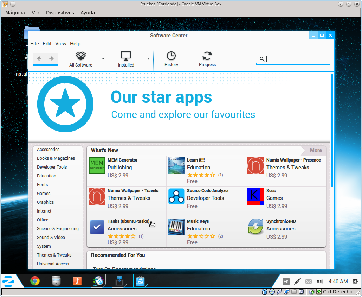362x297 pixels.
Task: Open the keyboard language En indicator
Action: (x=286, y=281)
